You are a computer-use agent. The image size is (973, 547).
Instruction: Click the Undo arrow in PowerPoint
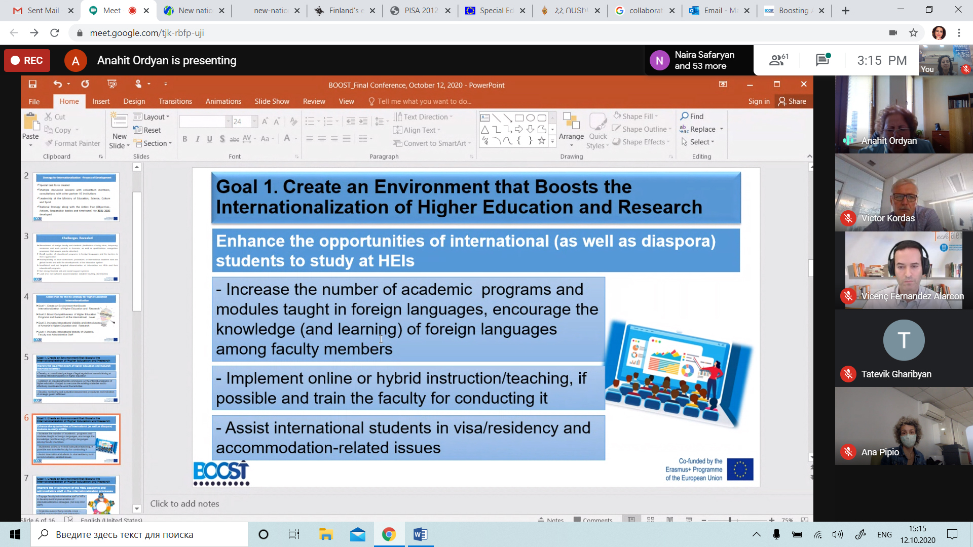point(57,84)
